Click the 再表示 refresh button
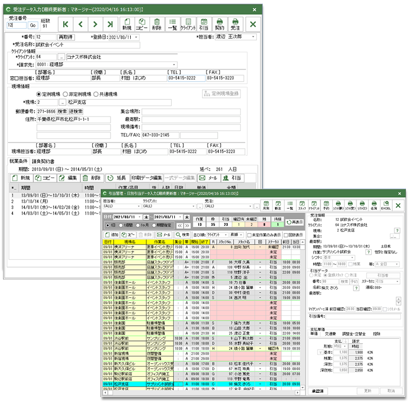The image size is (414, 406). click(x=295, y=222)
